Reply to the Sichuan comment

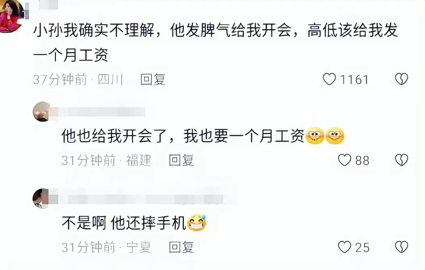(x=153, y=79)
